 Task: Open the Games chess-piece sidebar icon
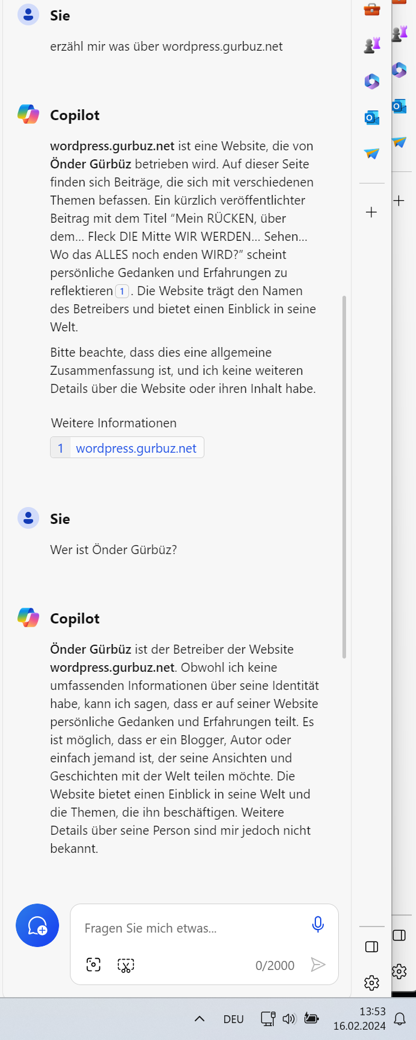[x=372, y=45]
